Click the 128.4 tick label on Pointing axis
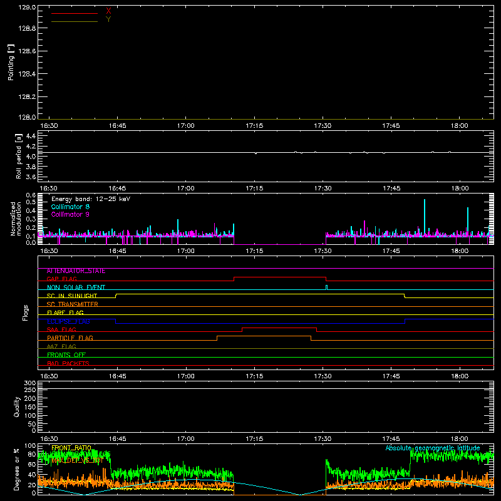The image size is (501, 501). (27, 74)
